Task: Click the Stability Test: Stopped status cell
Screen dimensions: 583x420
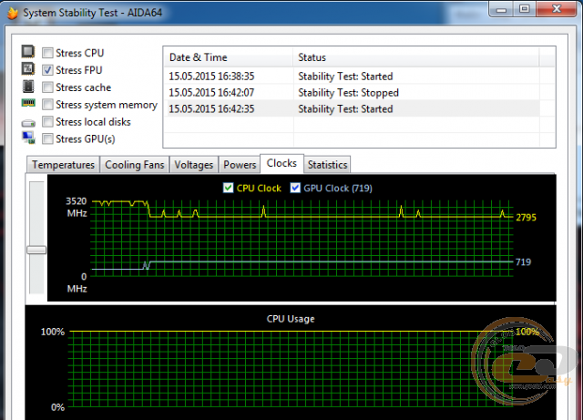Action: pyautogui.click(x=348, y=93)
